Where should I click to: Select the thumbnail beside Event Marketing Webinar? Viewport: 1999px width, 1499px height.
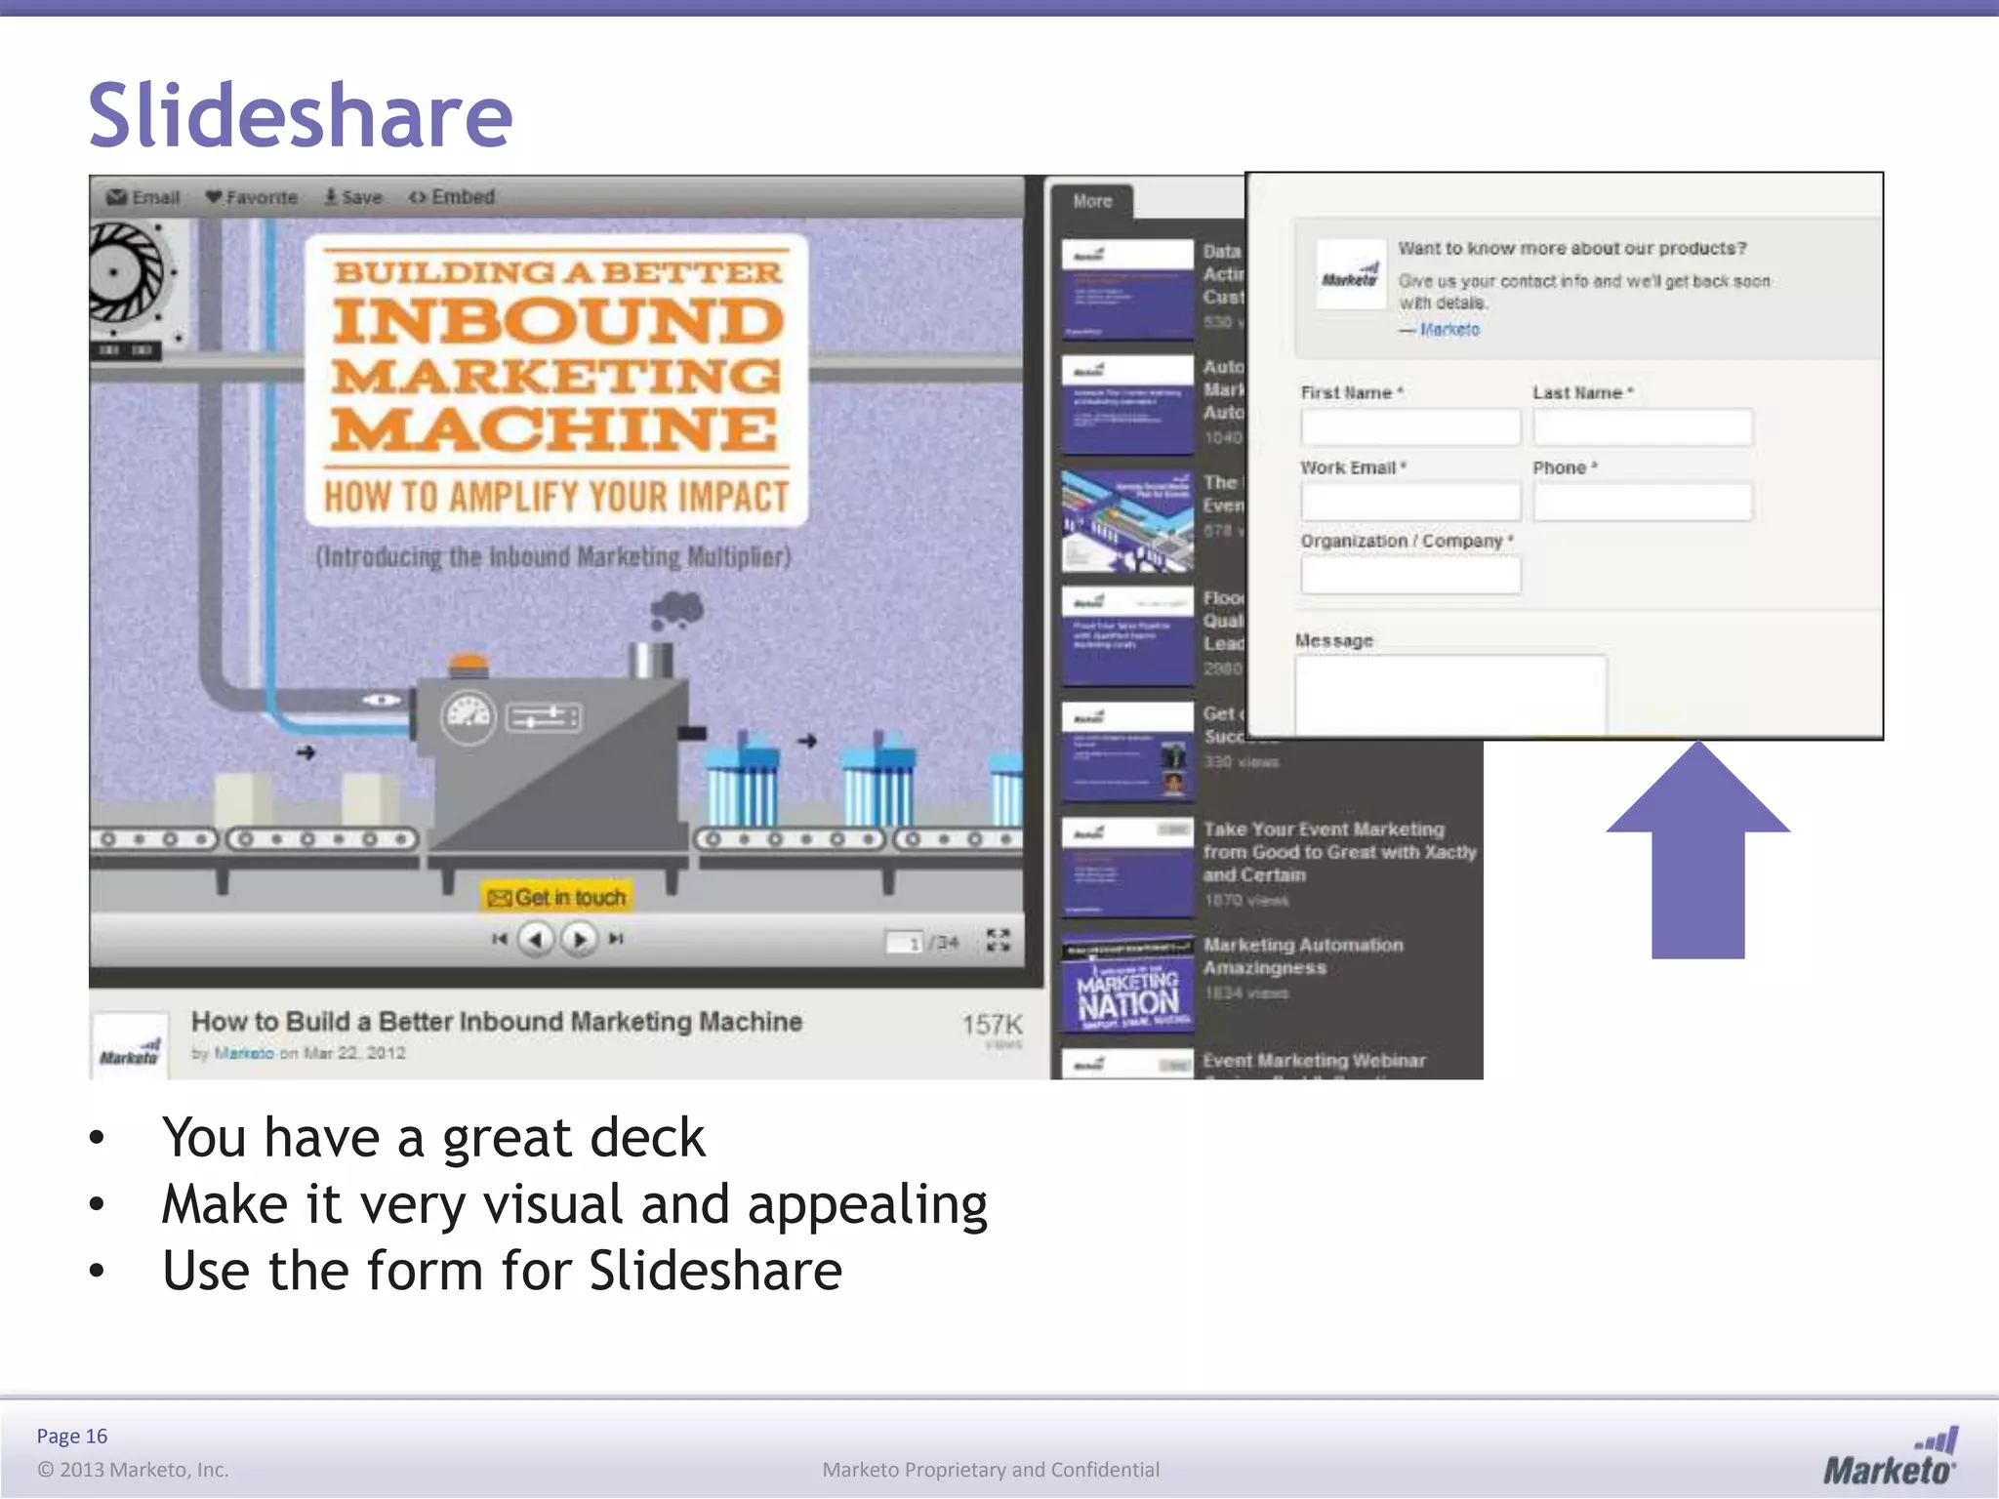click(1128, 1064)
